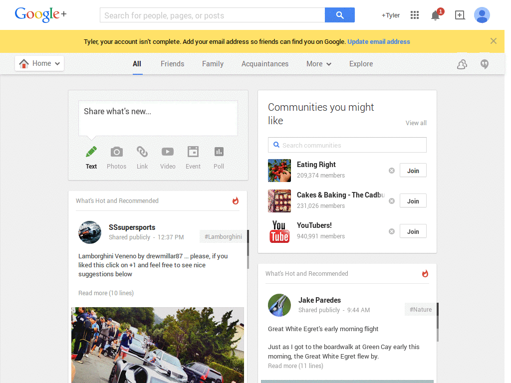Select the Event calendar icon
The width and height of the screenshot is (511, 383).
(193, 152)
